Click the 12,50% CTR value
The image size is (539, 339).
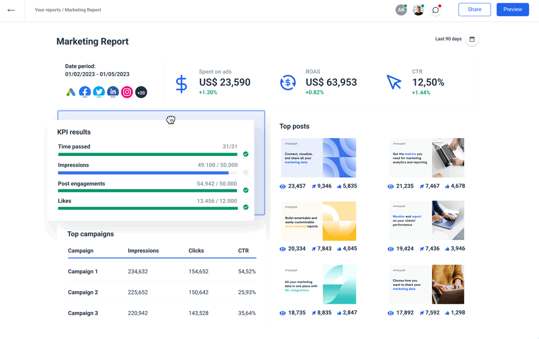click(x=428, y=82)
